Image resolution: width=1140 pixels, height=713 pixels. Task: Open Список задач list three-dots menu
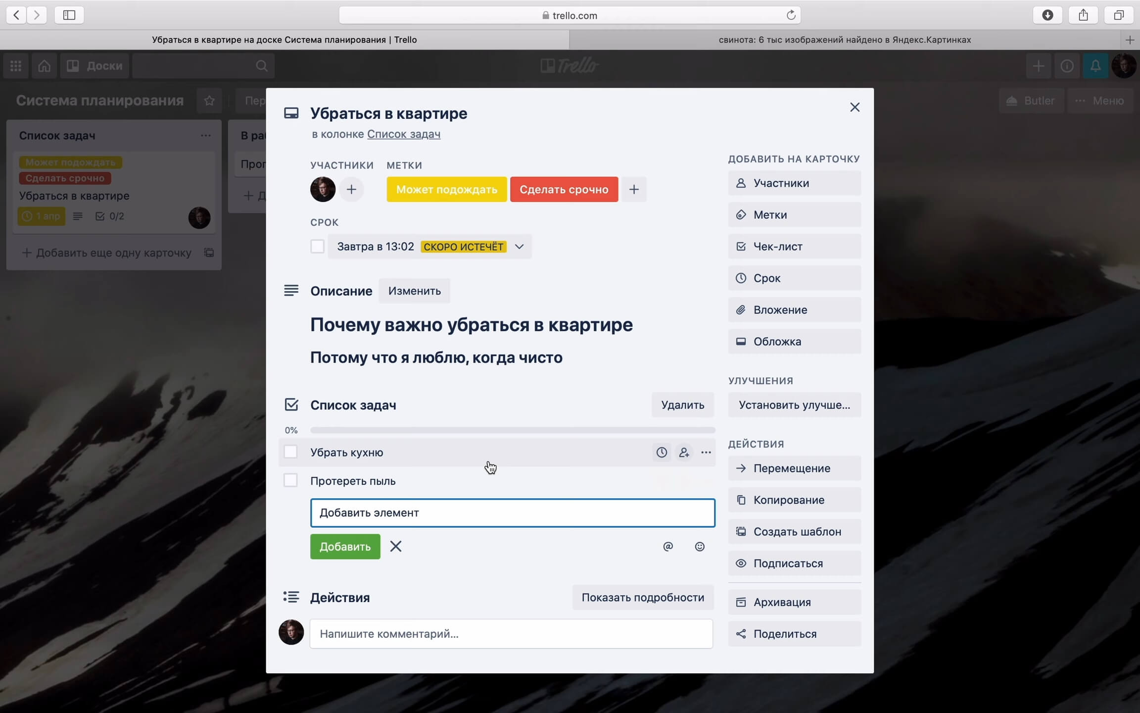[x=206, y=136]
